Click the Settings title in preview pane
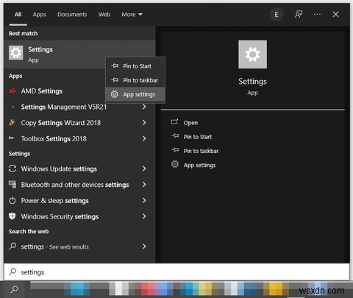 click(x=252, y=82)
